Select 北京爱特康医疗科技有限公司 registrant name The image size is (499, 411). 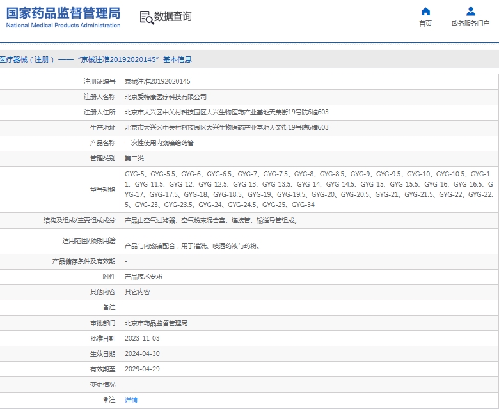coord(166,97)
